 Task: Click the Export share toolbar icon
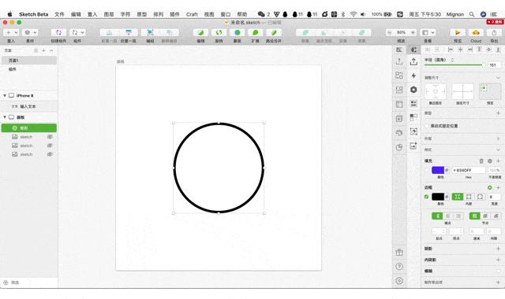494,32
